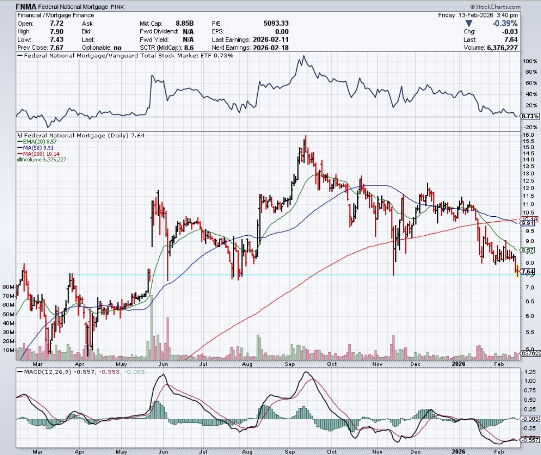Click the green Volume 6,376,227 legend entry
The width and height of the screenshot is (541, 455).
tap(41, 160)
